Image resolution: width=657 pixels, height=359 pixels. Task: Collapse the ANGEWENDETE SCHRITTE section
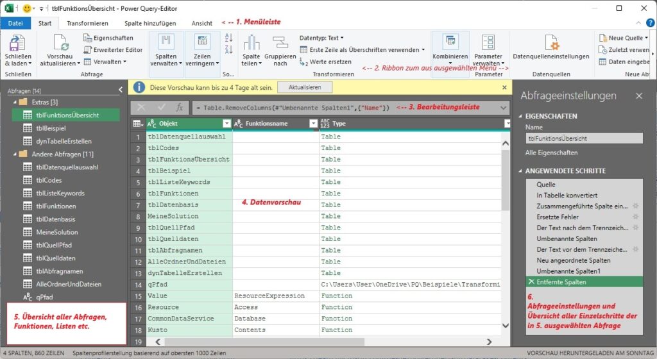point(520,171)
